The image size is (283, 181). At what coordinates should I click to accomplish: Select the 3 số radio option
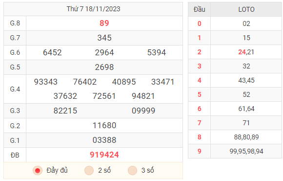(x=132, y=171)
